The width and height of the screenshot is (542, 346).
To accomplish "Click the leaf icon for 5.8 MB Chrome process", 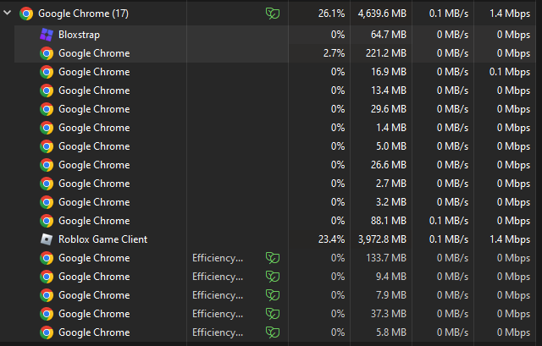I will pyautogui.click(x=273, y=332).
